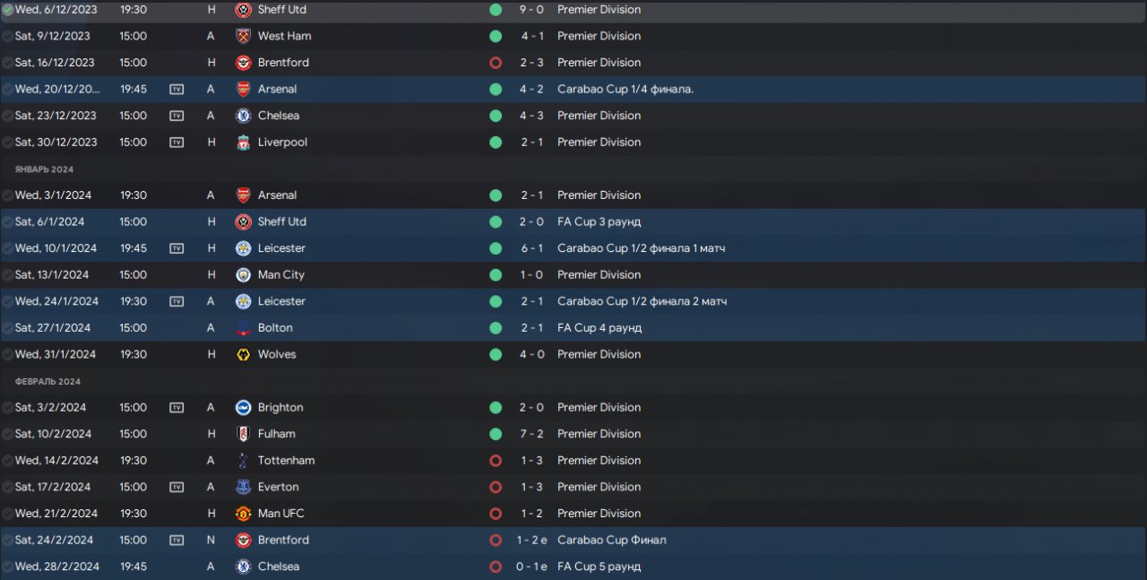Click the Man UFC club crest
The width and height of the screenshot is (1147, 580).
[243, 514]
